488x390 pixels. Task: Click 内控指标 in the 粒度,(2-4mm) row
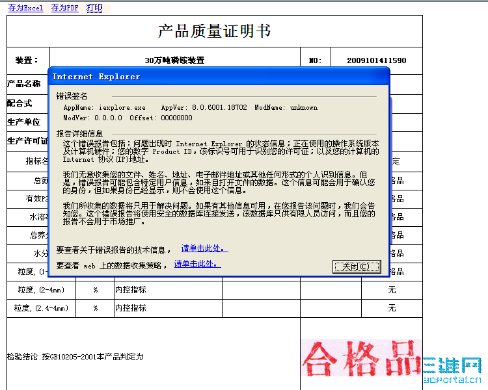(130, 290)
